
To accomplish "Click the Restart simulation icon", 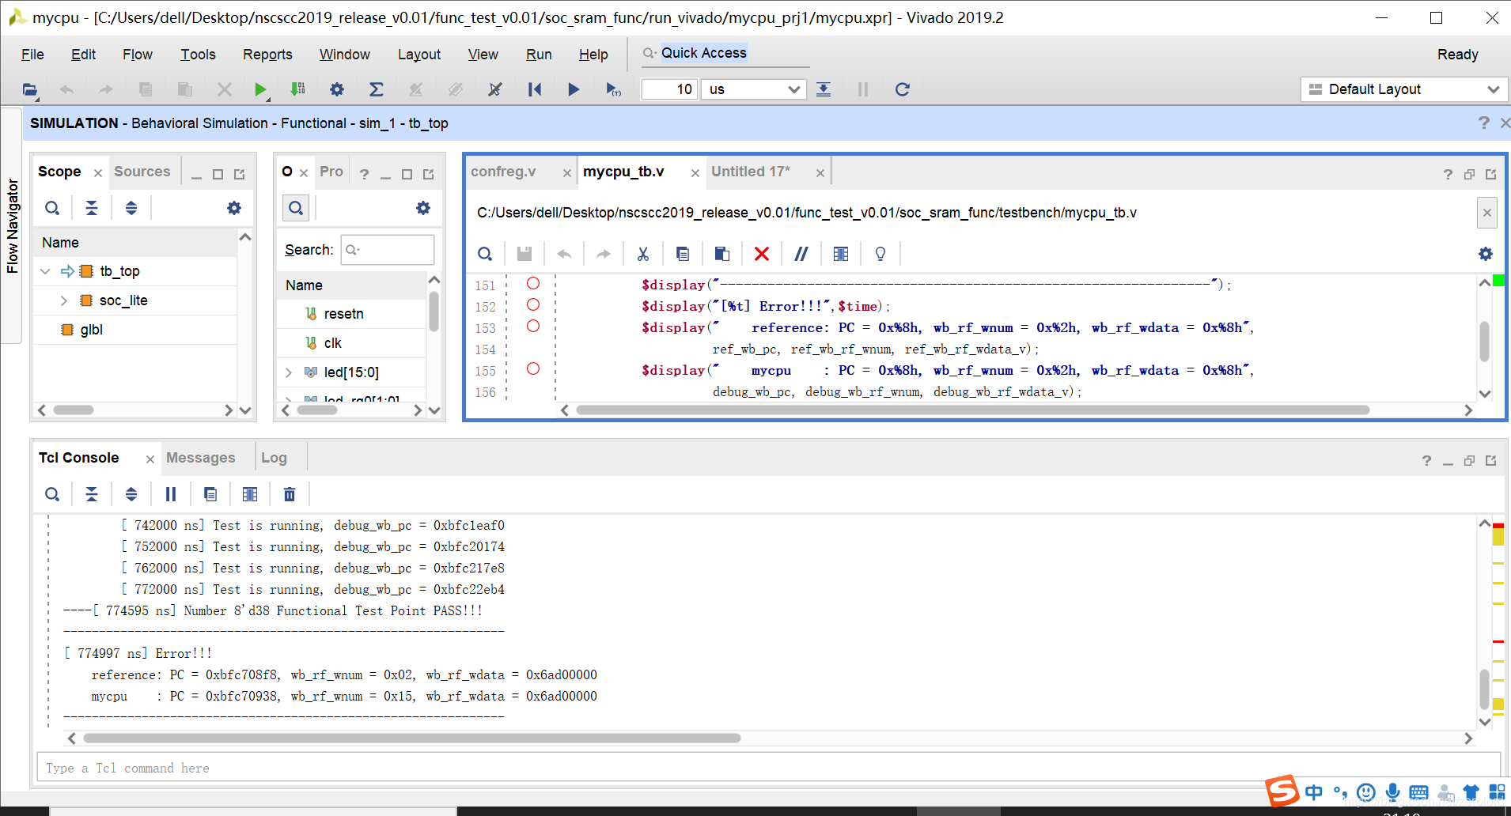I will click(x=535, y=89).
